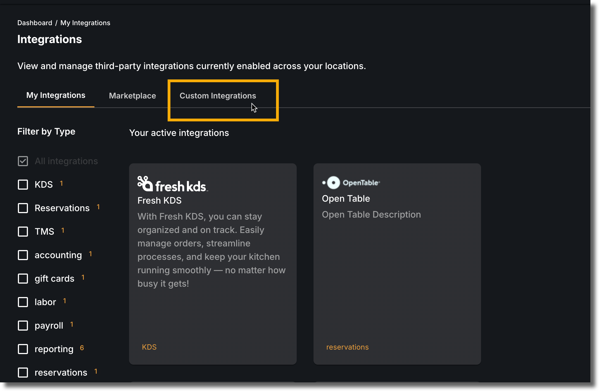Go to Dashboard via breadcrumb
Image resolution: width=599 pixels, height=391 pixels.
[x=35, y=23]
